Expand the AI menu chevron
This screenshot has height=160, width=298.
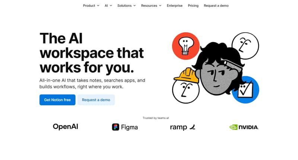click(x=111, y=6)
